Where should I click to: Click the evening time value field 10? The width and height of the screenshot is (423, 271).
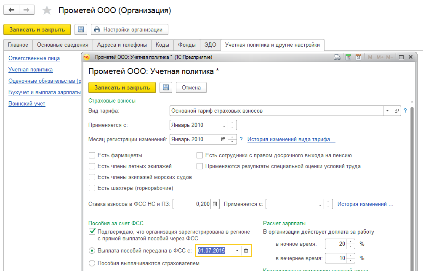335,258
